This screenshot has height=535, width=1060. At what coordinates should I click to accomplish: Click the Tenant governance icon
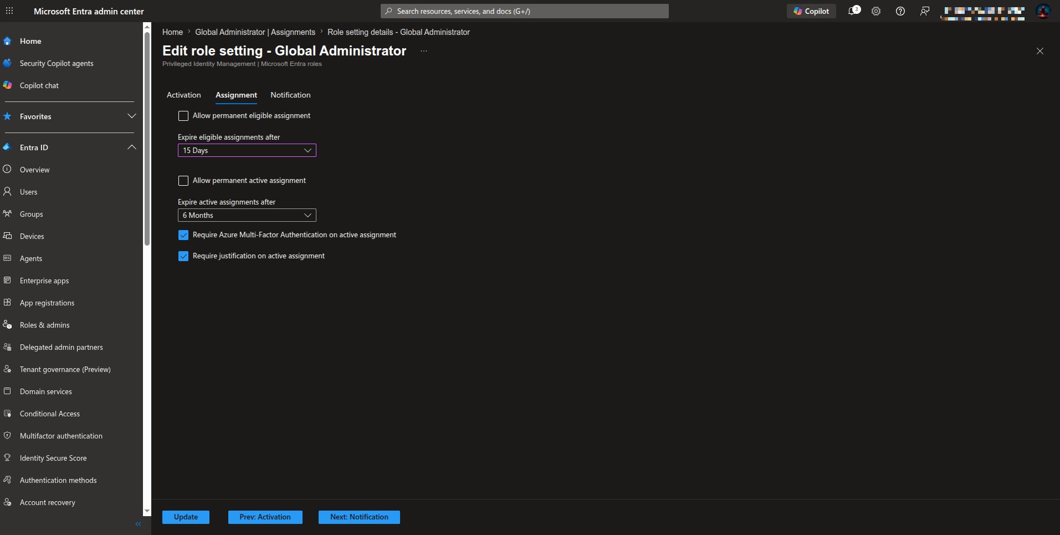coord(7,369)
